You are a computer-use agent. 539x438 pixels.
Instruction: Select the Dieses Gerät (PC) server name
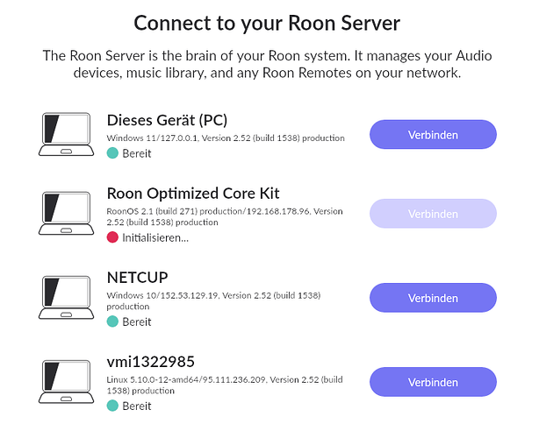[x=167, y=120]
